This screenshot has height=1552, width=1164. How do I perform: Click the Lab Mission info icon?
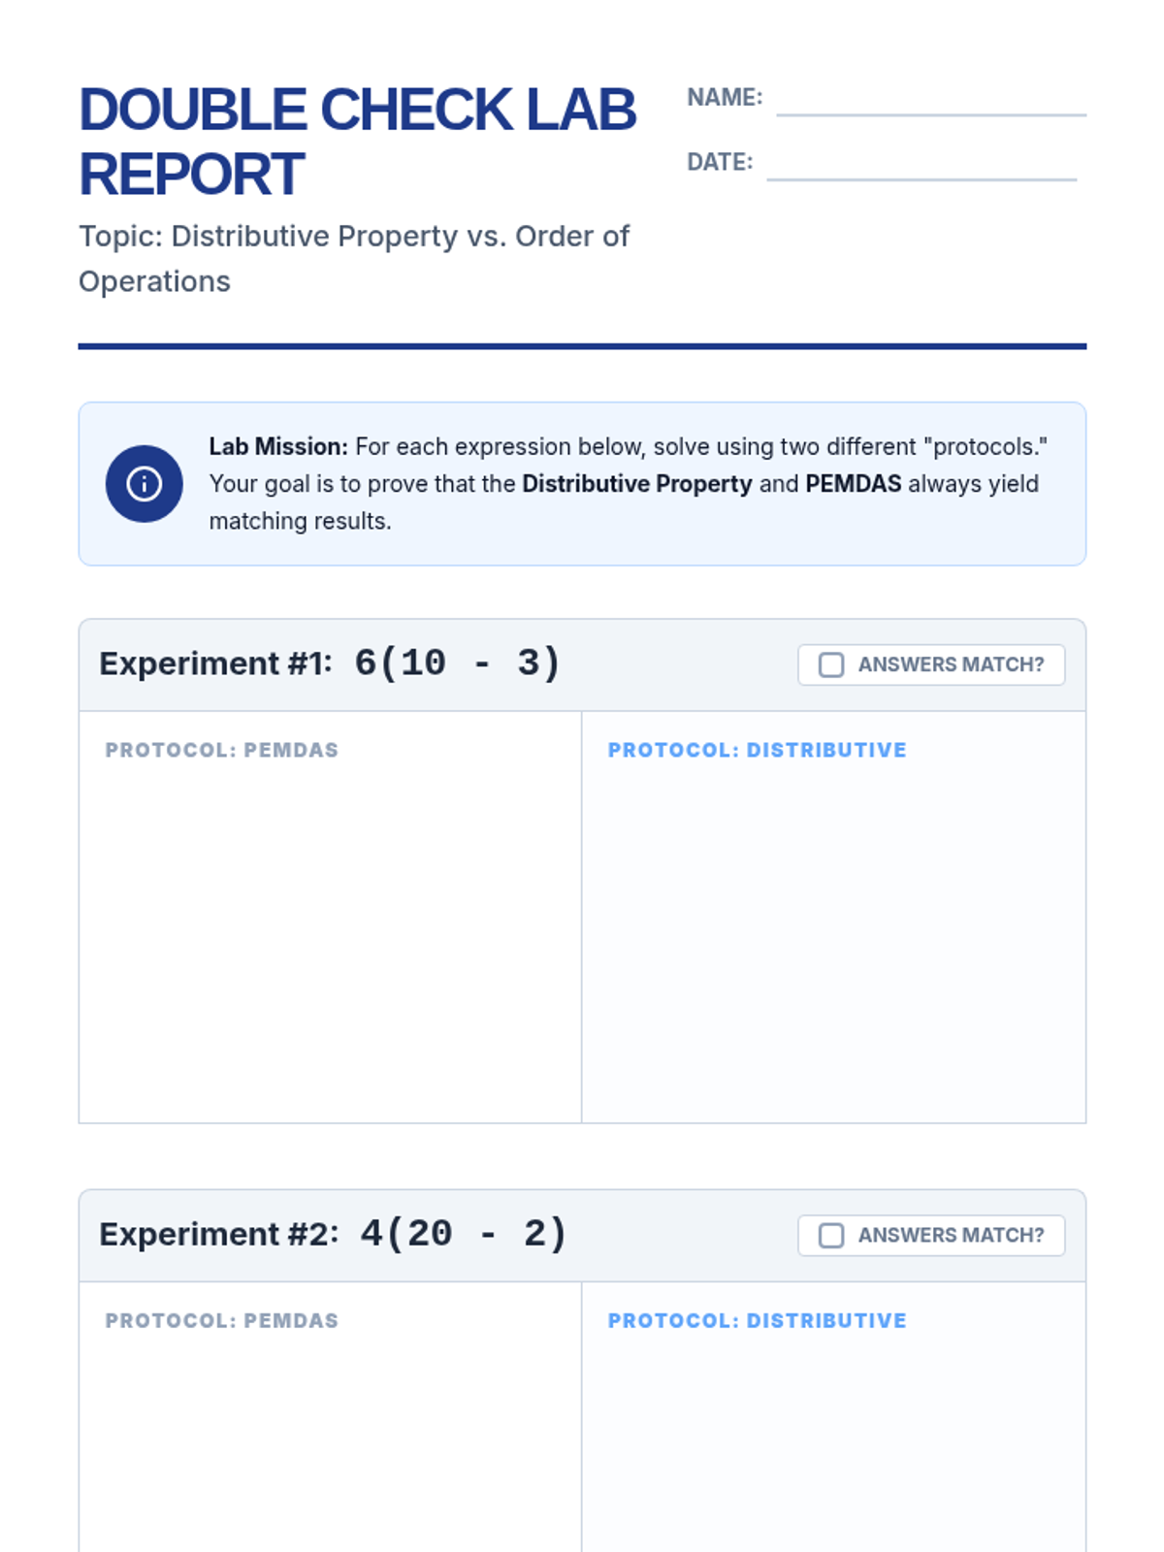[144, 484]
